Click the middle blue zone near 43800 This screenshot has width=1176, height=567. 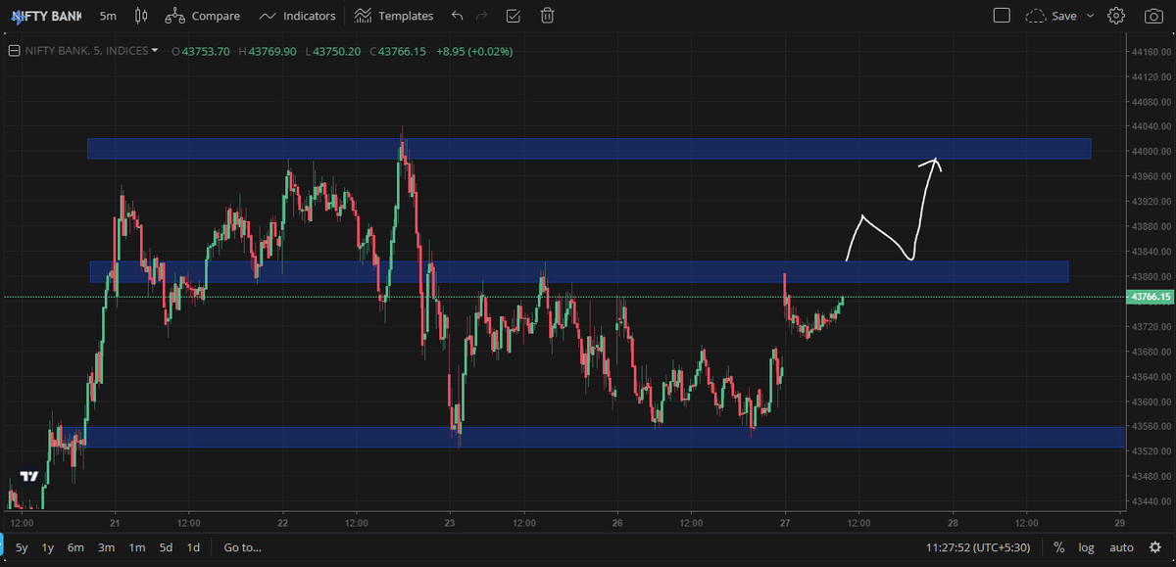(x=578, y=271)
